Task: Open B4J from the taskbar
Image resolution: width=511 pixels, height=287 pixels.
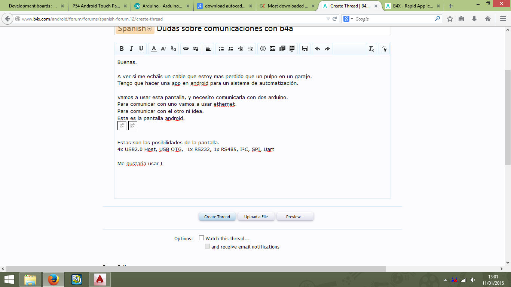Action: click(x=77, y=279)
